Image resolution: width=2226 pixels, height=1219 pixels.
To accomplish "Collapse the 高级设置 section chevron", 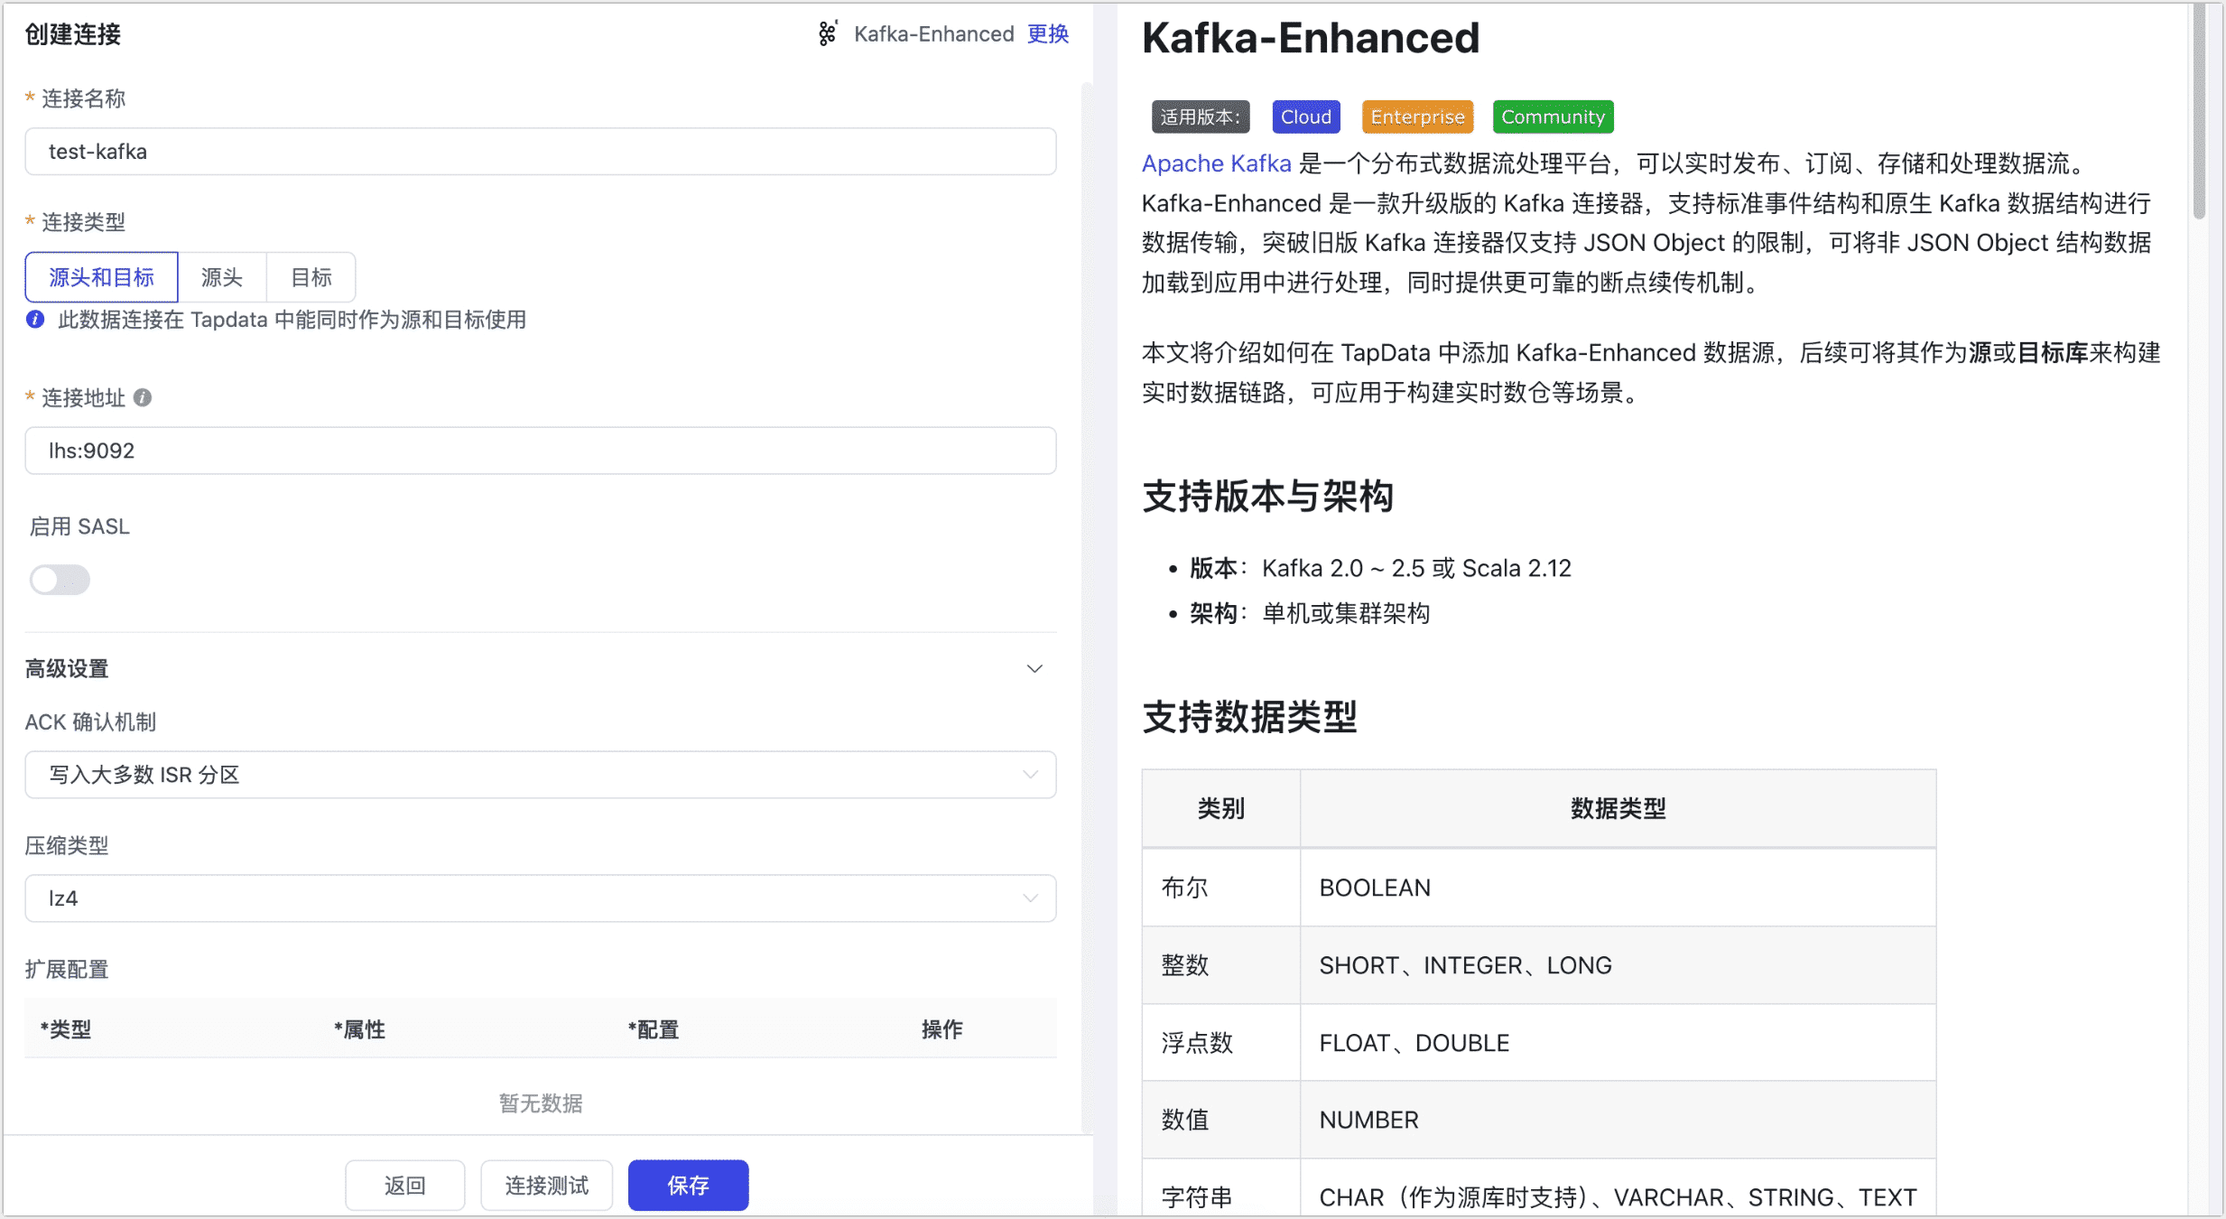I will (x=1034, y=668).
